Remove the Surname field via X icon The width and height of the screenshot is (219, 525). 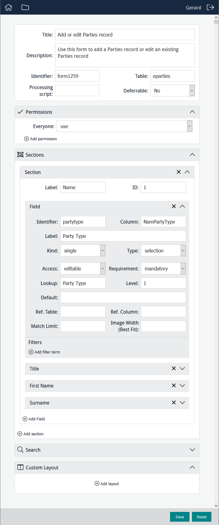[174, 403]
